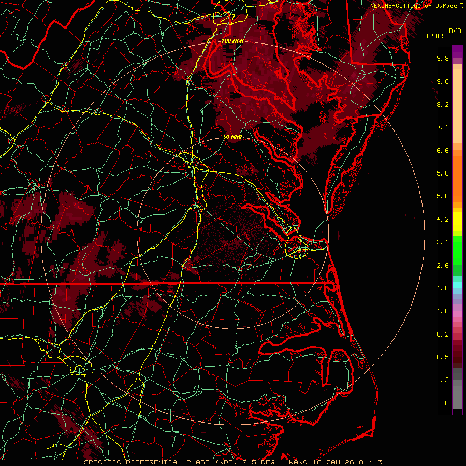Screen dimensions: 466x466
Task: Pick the cyan band on the color bar
Action: 457,285
